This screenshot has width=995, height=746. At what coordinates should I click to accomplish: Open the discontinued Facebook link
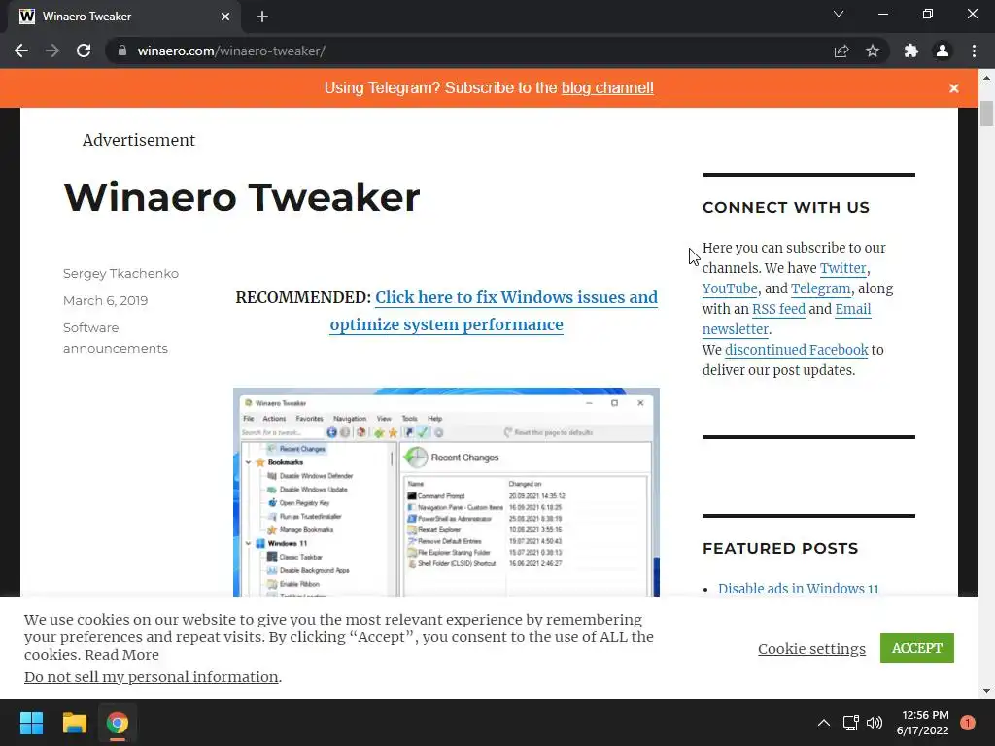click(797, 350)
